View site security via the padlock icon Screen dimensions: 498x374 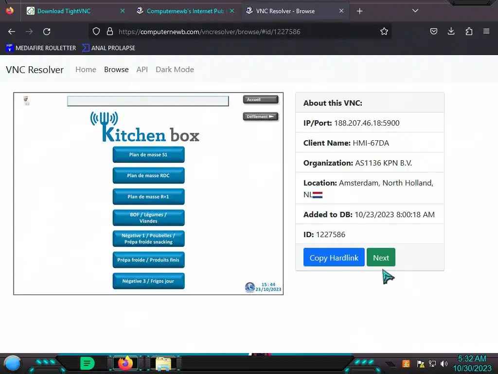coord(110,31)
